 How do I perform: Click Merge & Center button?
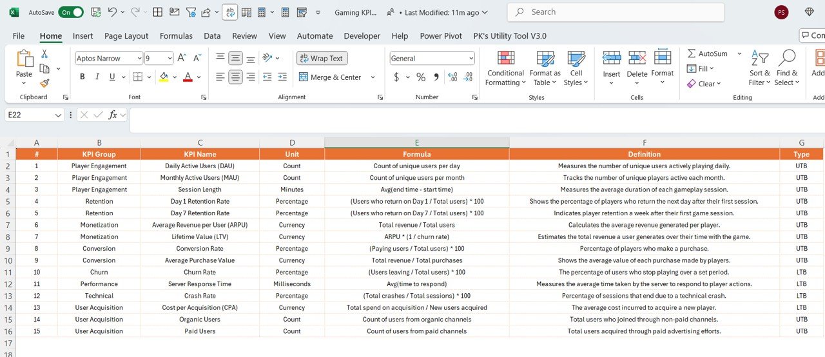[x=331, y=77]
